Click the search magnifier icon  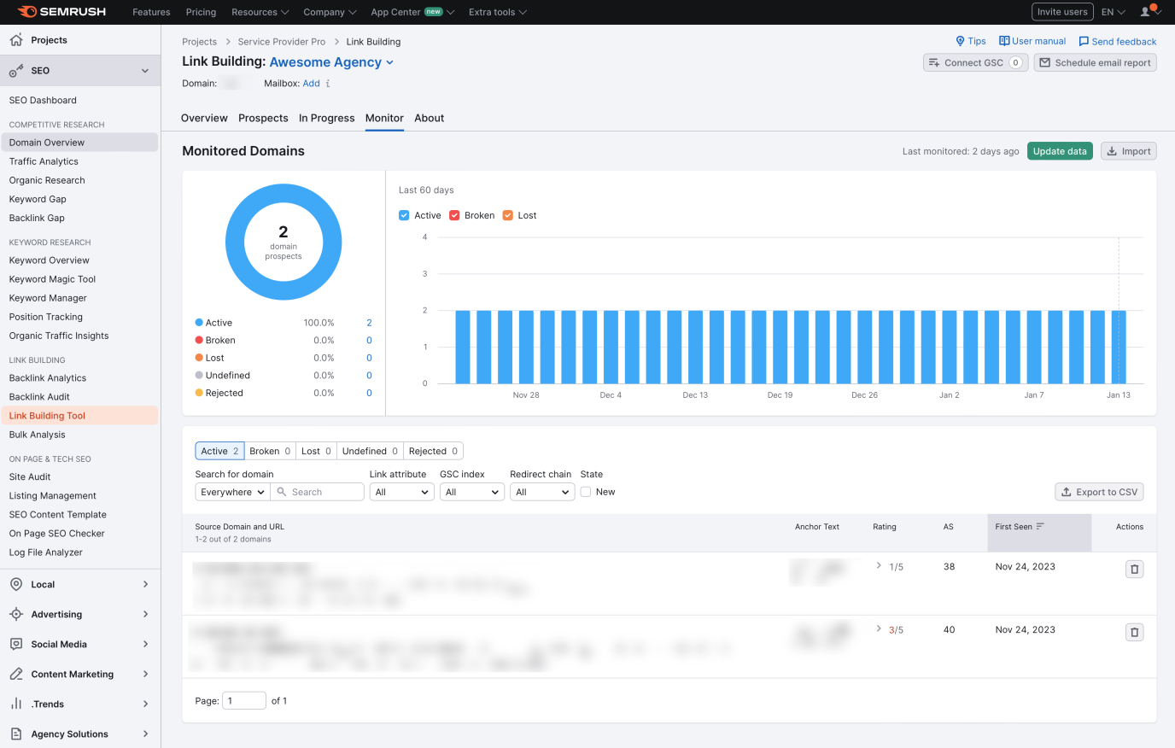click(282, 492)
